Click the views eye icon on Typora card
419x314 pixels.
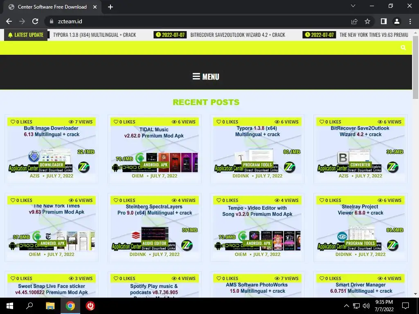tap(277, 122)
